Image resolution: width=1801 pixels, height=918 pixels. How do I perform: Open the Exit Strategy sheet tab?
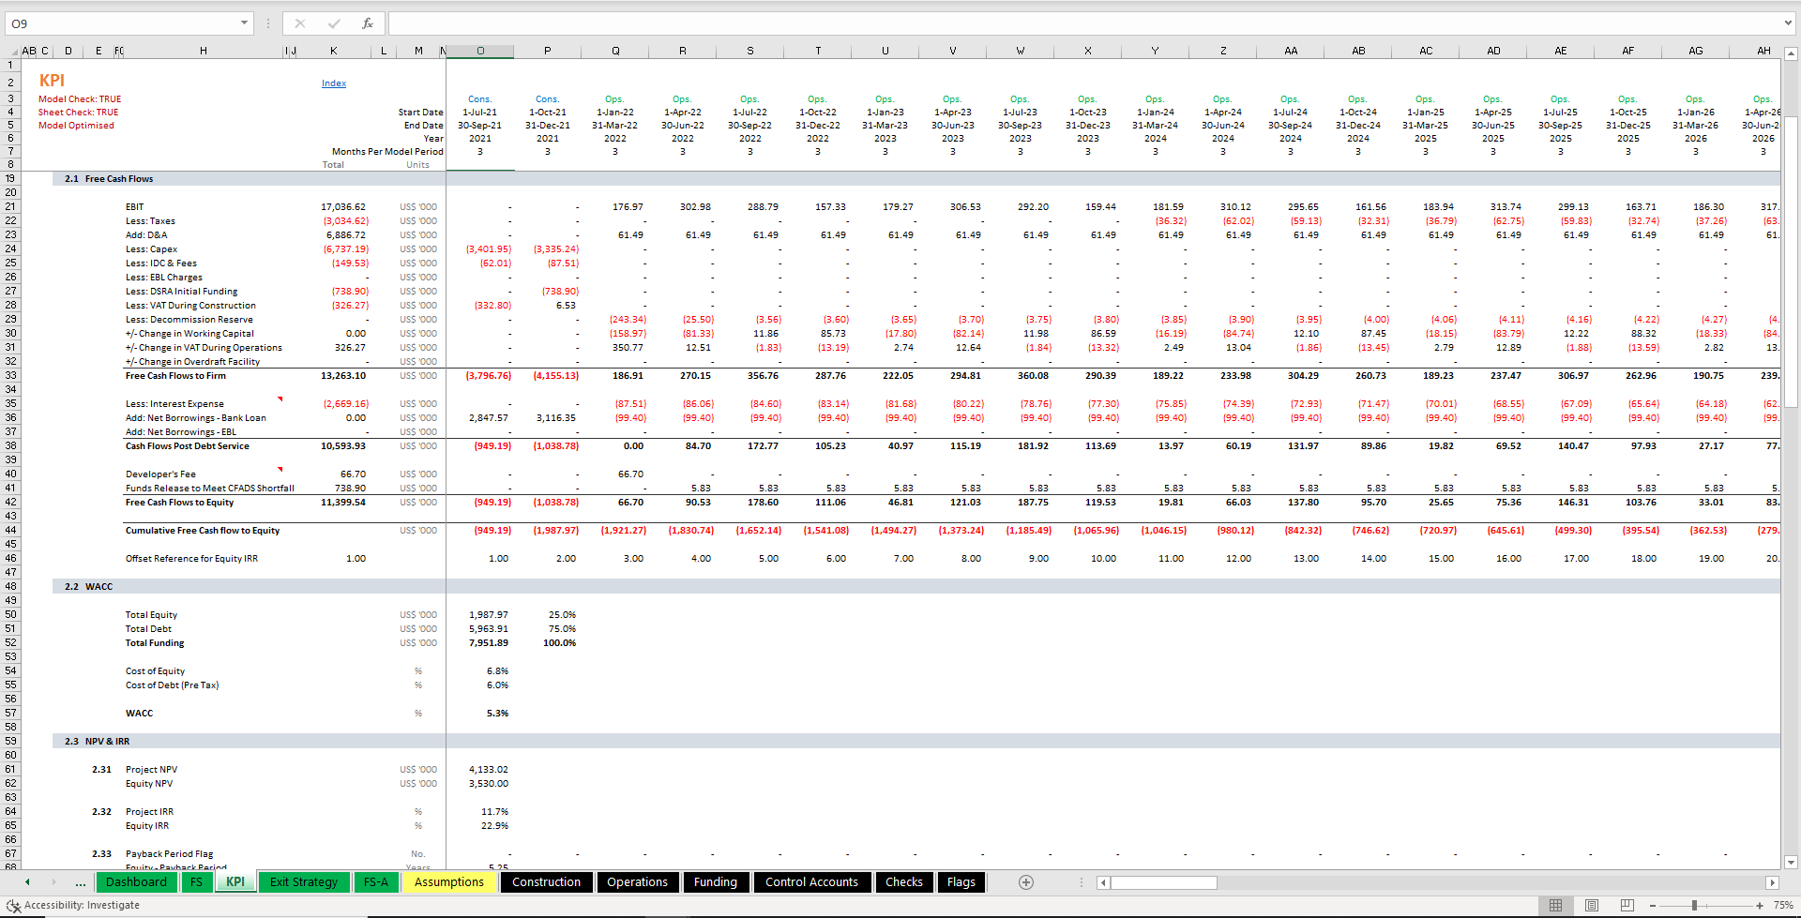pos(304,882)
